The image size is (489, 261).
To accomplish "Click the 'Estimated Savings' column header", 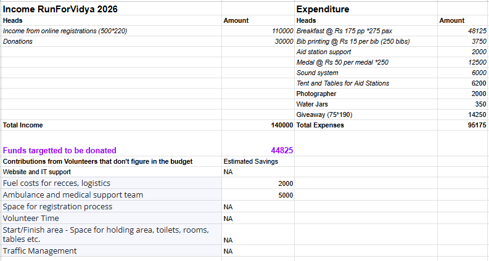I will coord(250,161).
